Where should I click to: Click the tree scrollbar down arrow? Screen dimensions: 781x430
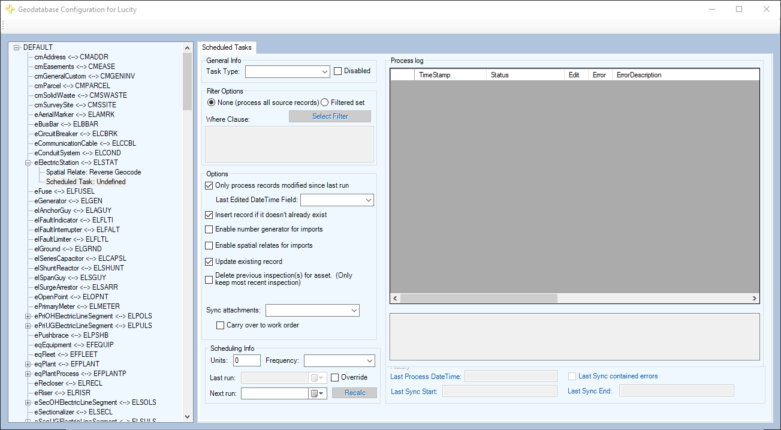188,416
